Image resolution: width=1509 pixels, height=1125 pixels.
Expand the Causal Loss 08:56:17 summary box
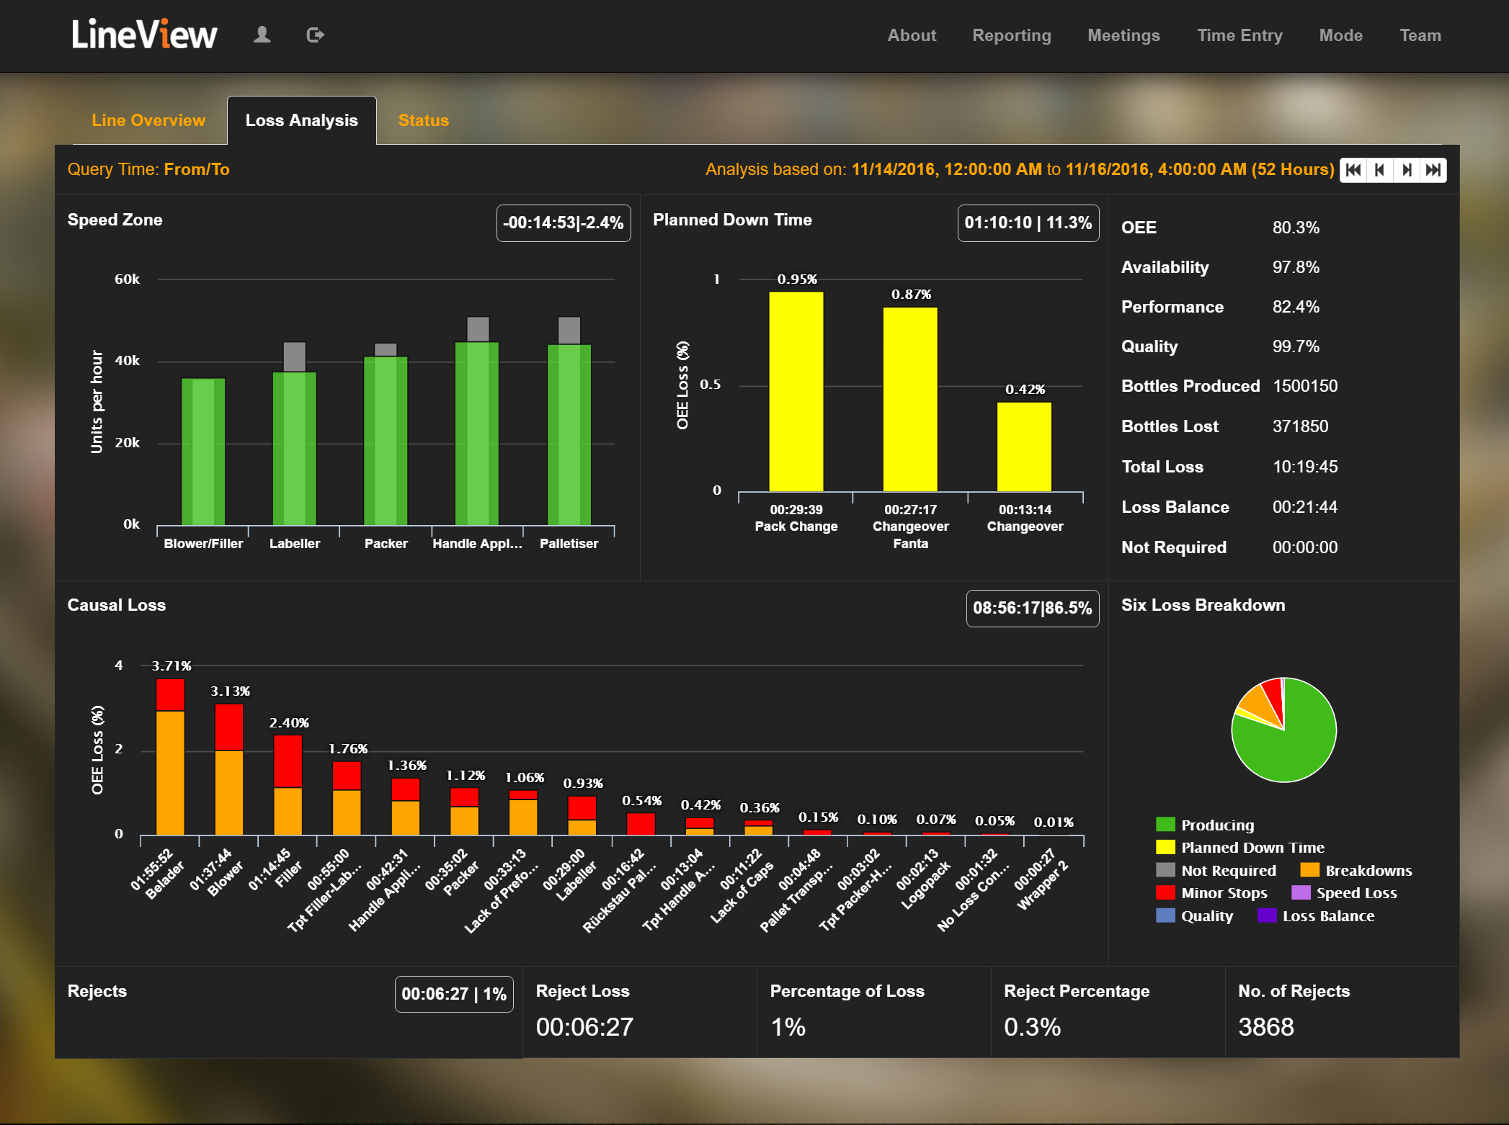[x=1032, y=609]
